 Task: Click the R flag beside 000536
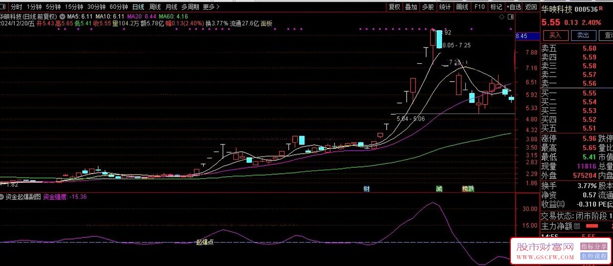coord(601,9)
